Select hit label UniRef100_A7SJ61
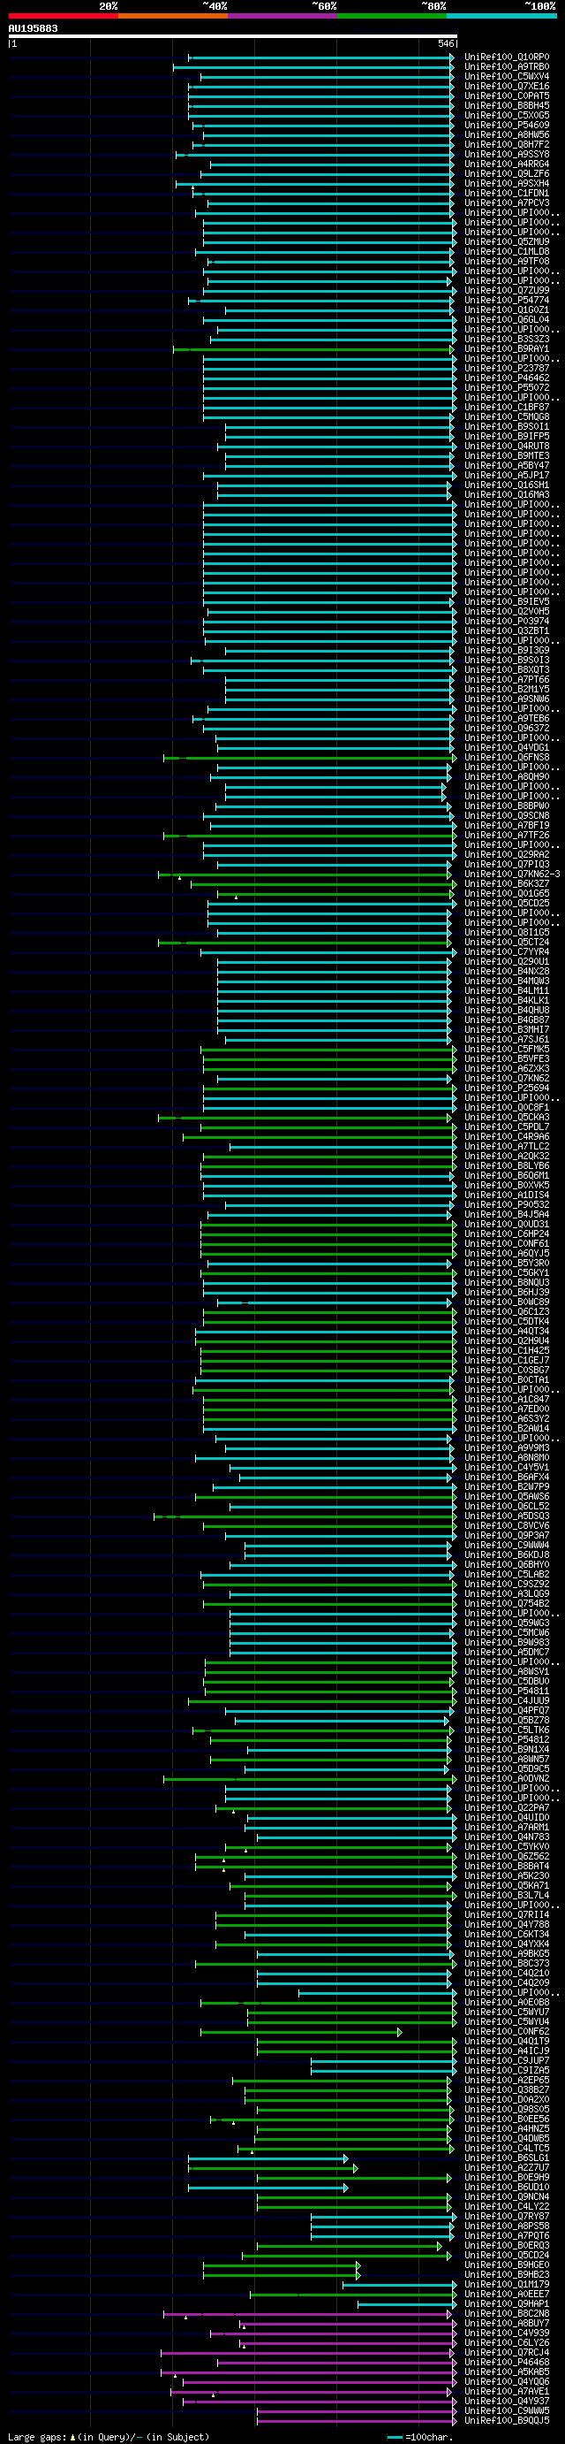The height and width of the screenshot is (2444, 565). point(506,1039)
